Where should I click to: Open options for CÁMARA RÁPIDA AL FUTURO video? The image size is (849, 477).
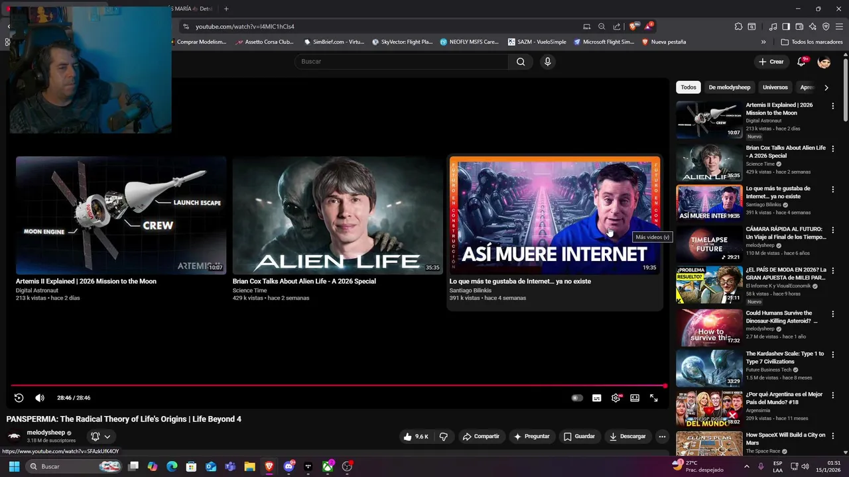[833, 230]
